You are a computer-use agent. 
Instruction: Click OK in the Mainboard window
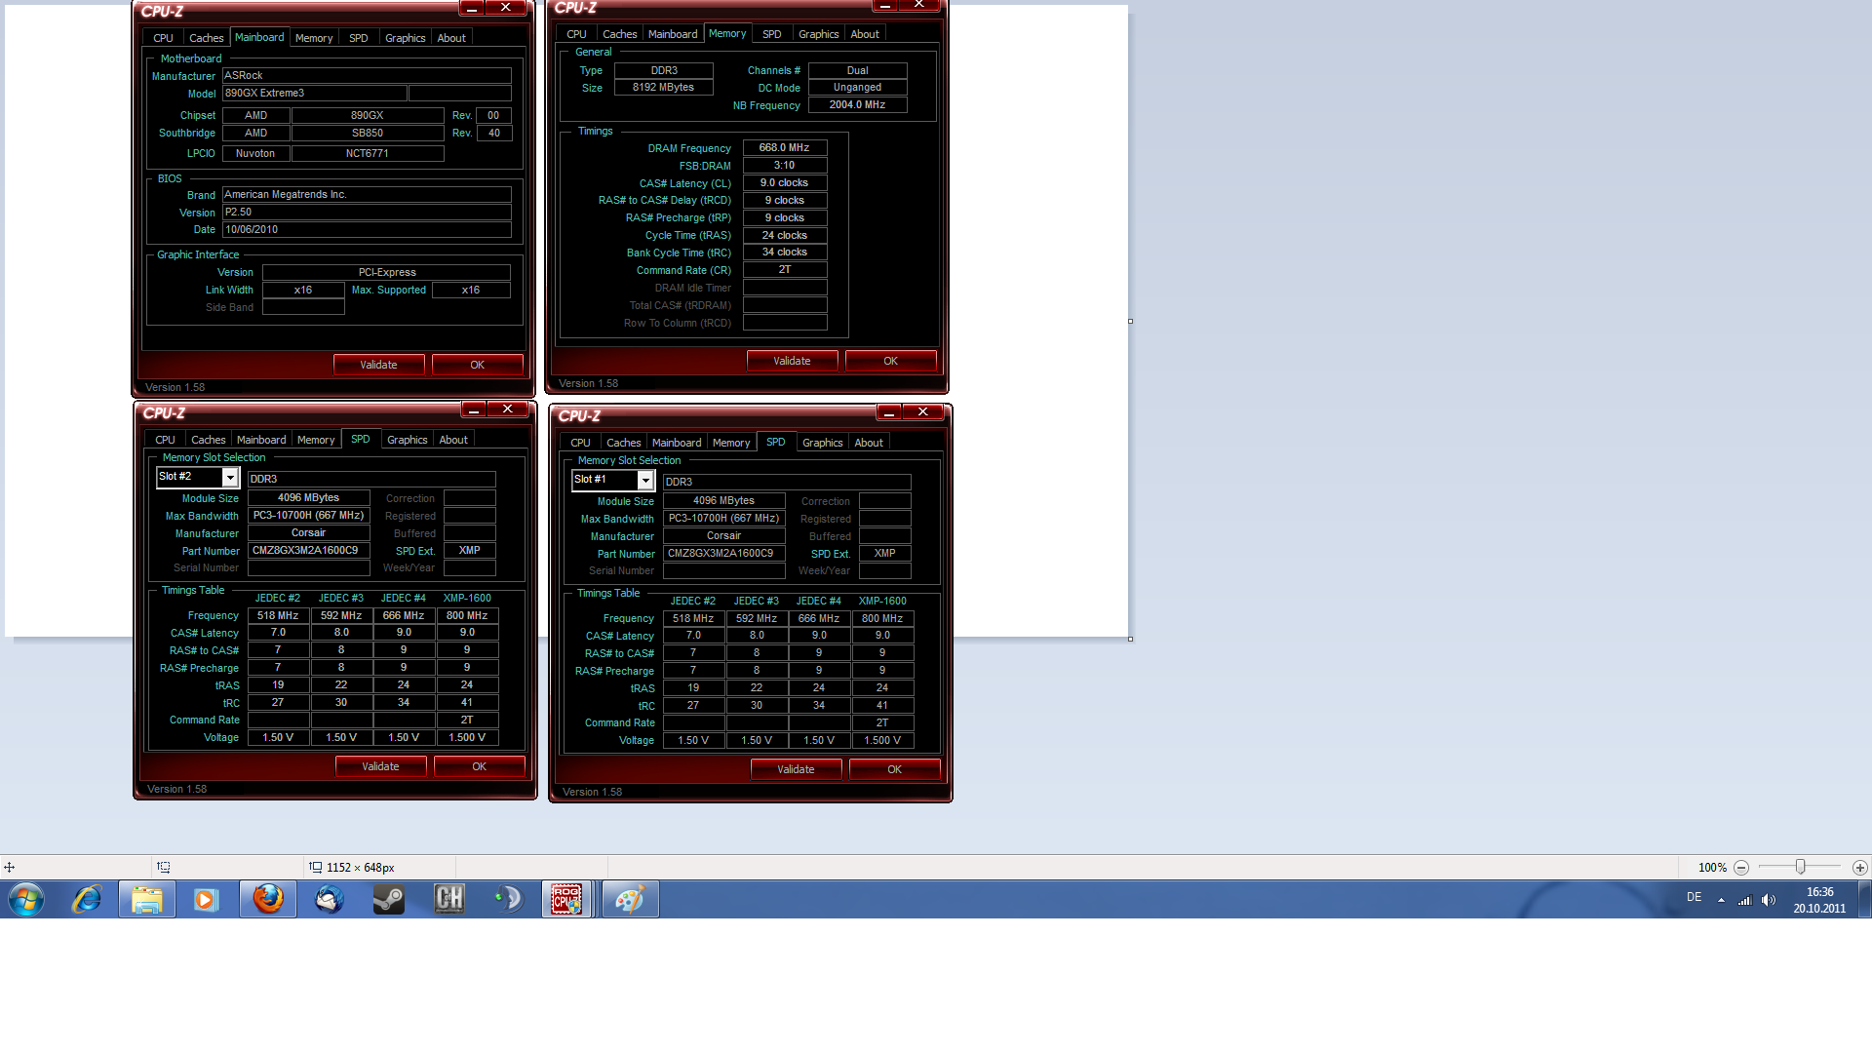tap(477, 365)
